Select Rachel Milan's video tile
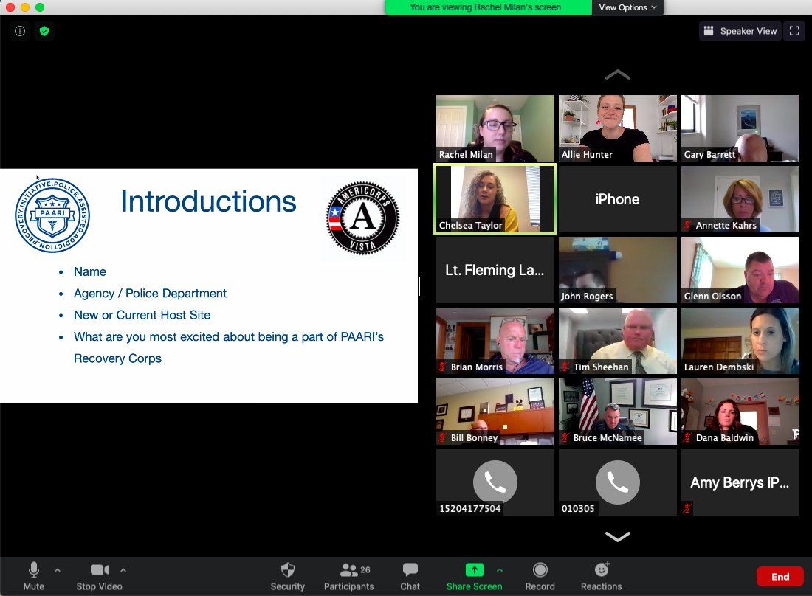Image resolution: width=812 pixels, height=596 pixels. (x=495, y=128)
